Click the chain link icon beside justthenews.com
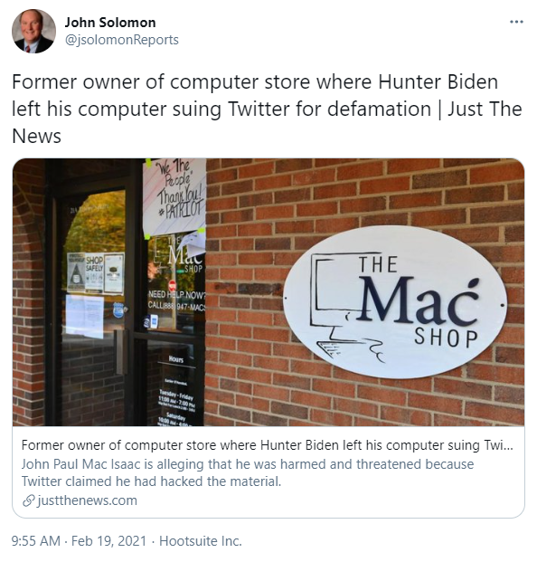This screenshot has width=537, height=562. [28, 500]
